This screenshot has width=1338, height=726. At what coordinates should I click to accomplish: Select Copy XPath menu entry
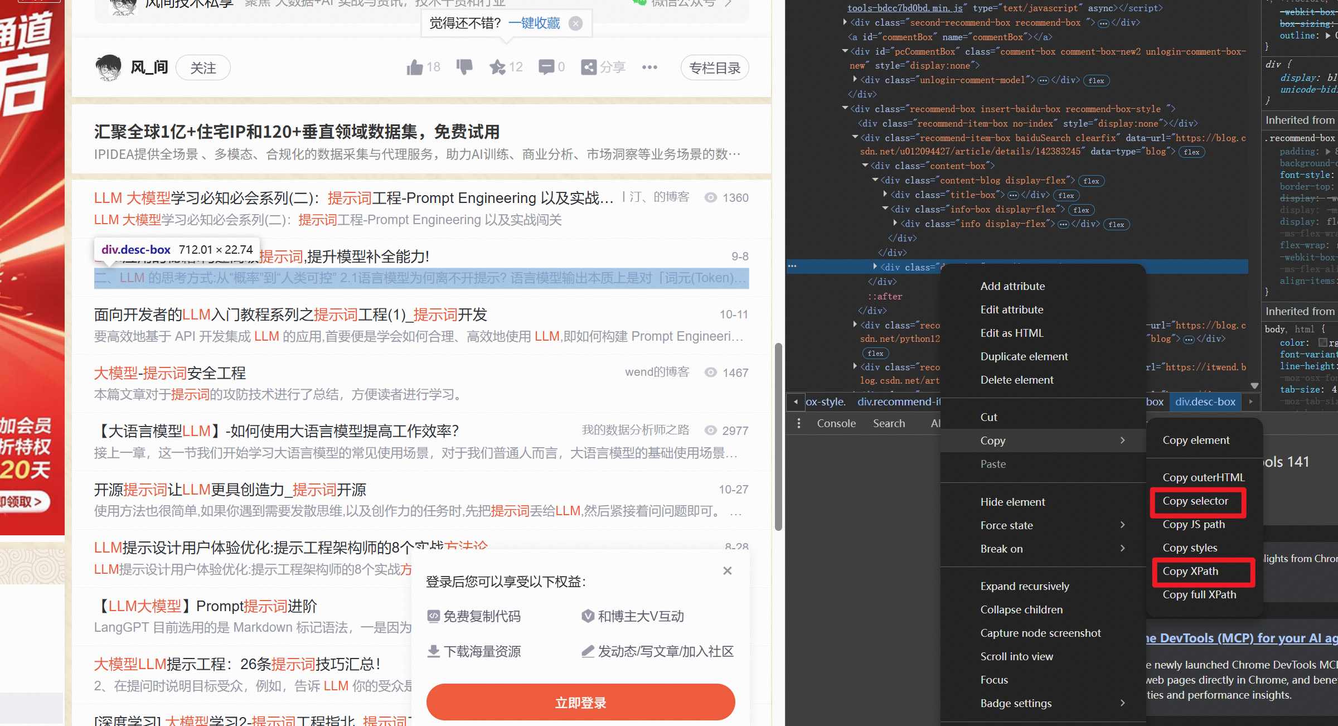1190,572
